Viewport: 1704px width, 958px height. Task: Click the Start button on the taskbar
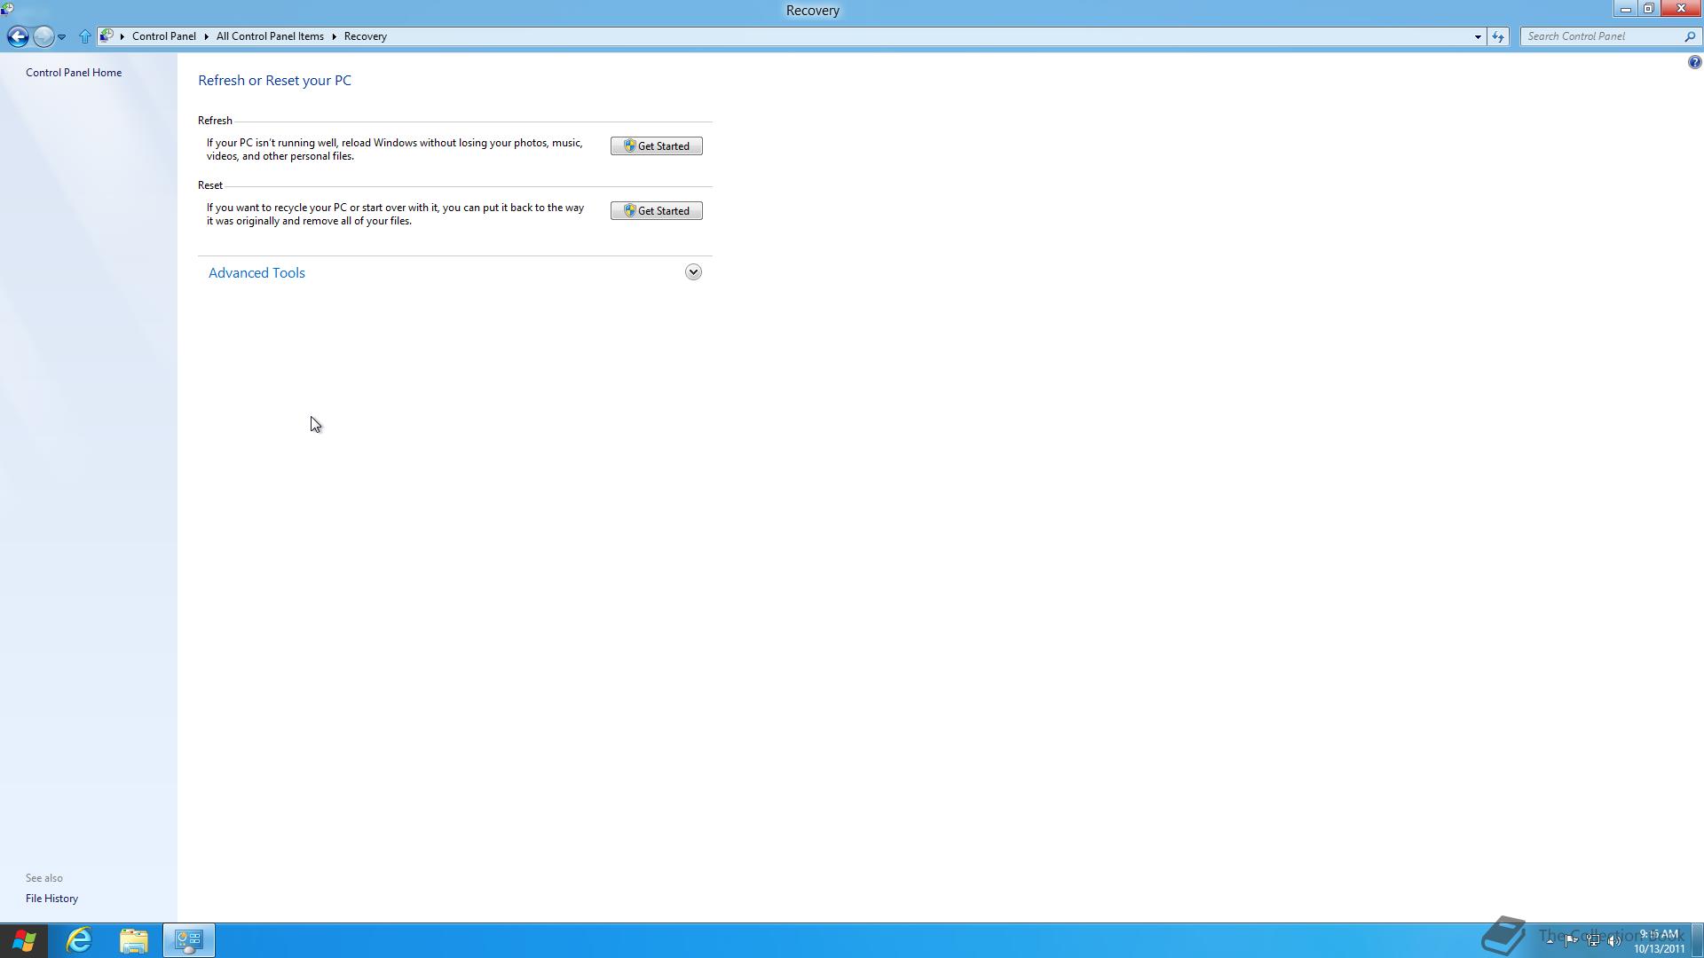[x=24, y=940]
